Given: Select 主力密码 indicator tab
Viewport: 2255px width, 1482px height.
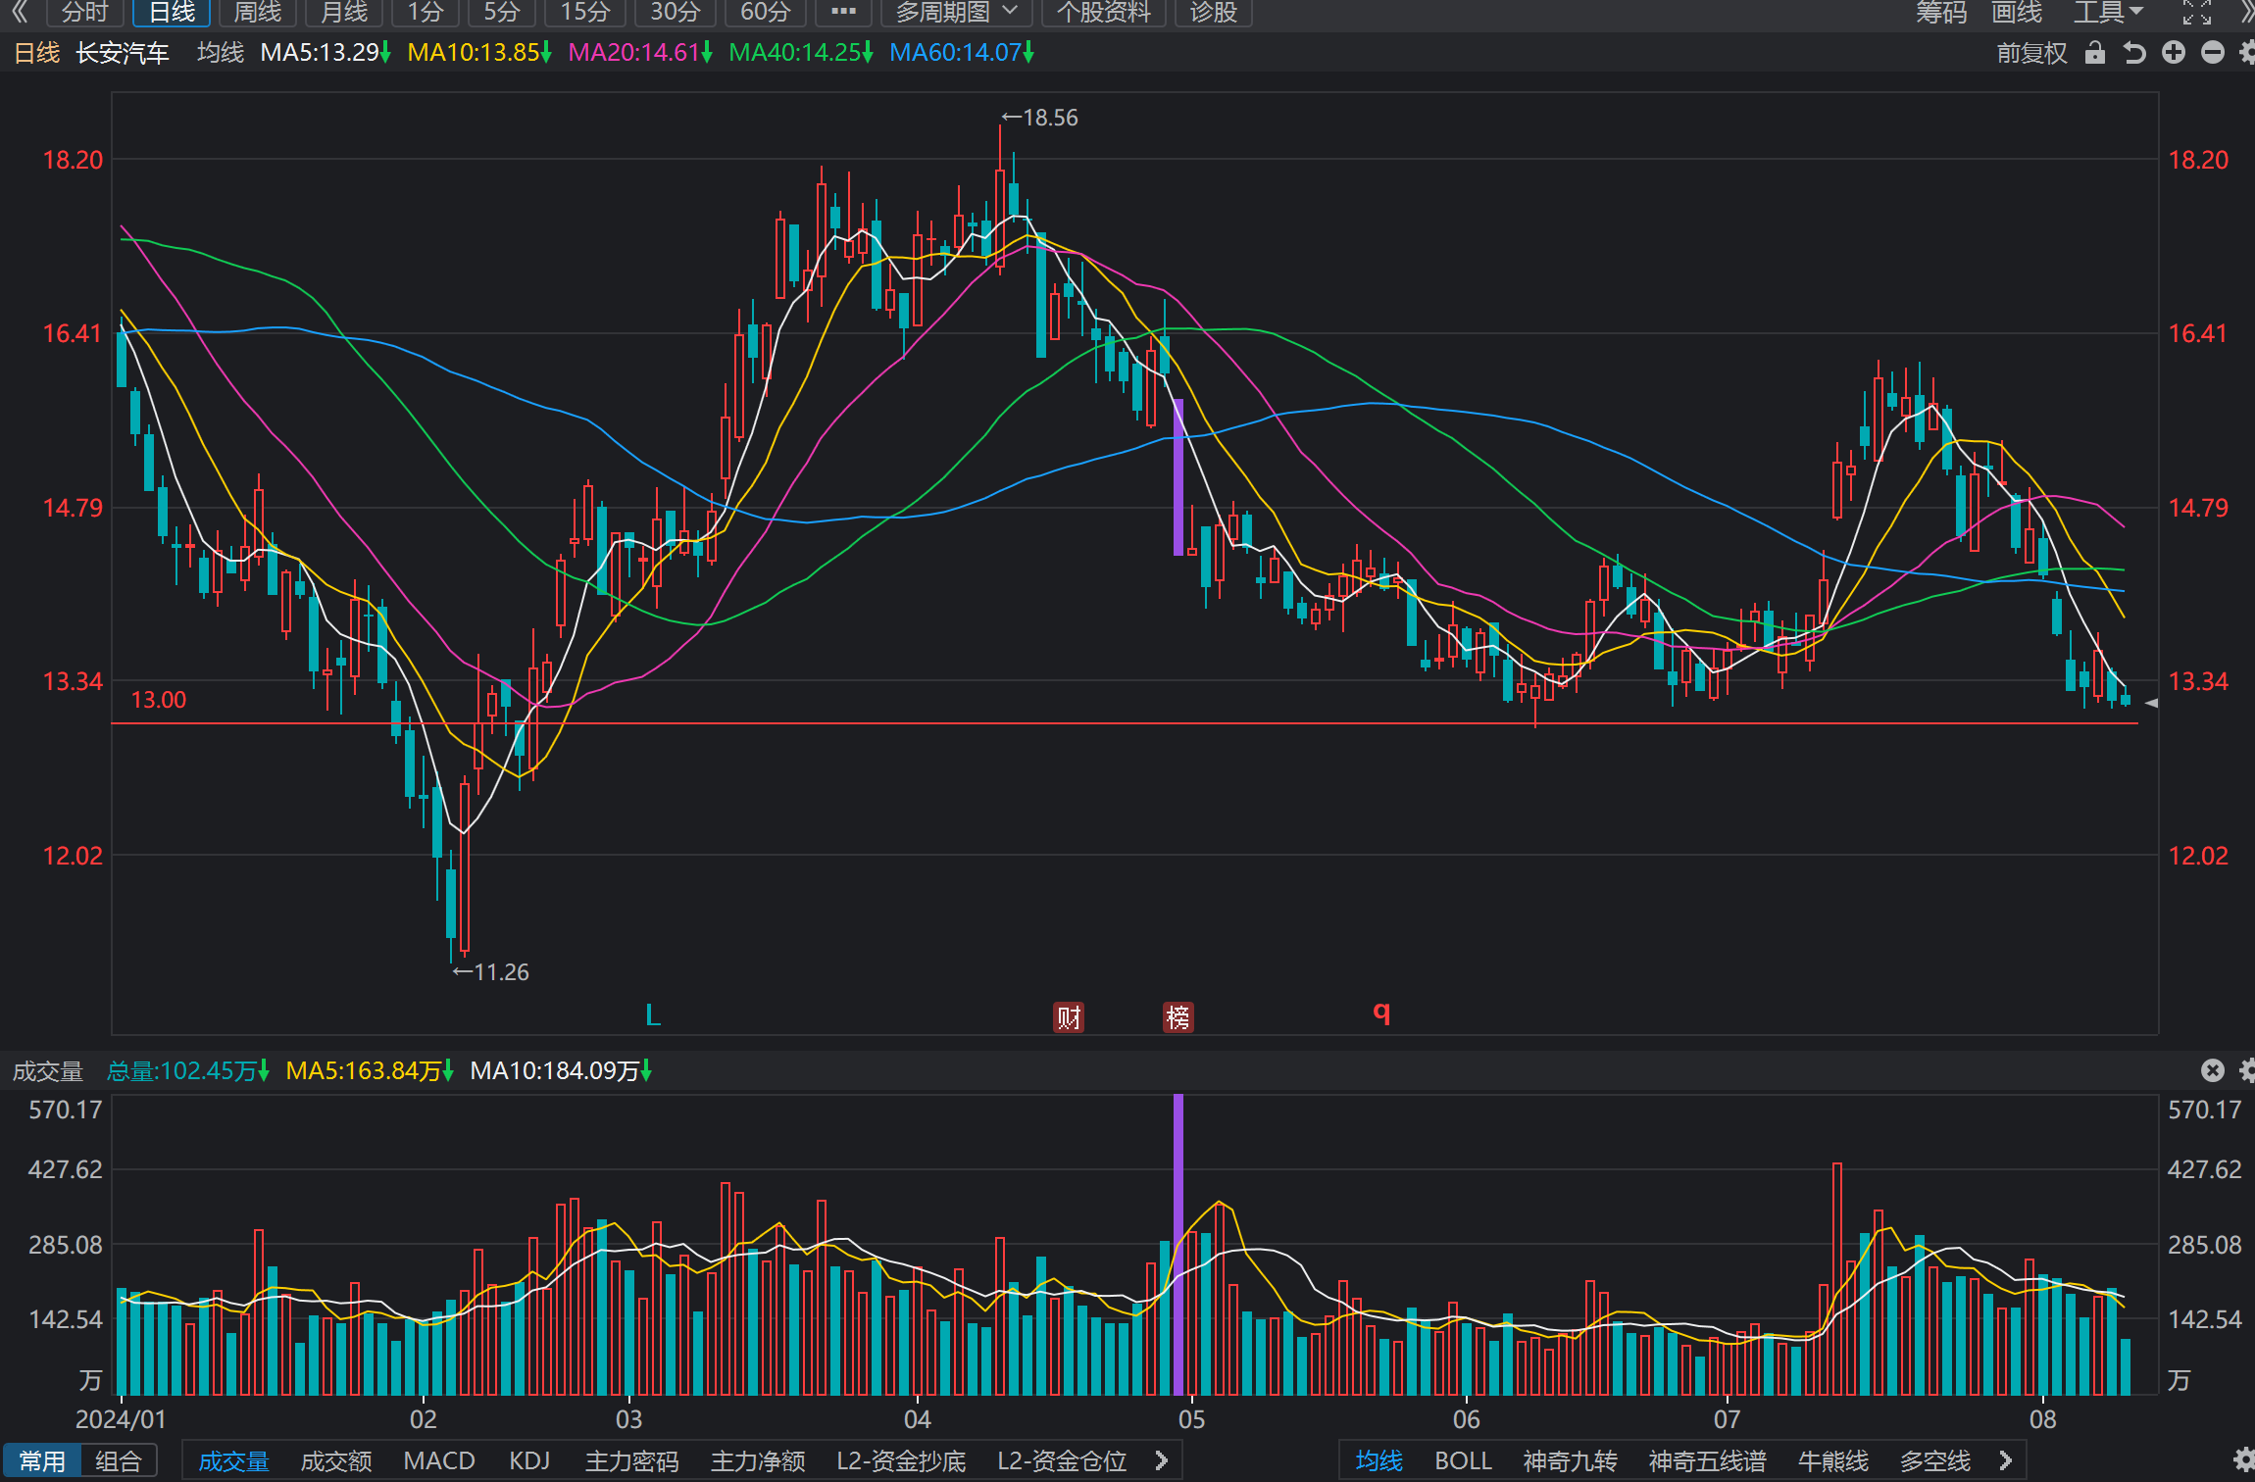Looking at the screenshot, I should point(631,1461).
